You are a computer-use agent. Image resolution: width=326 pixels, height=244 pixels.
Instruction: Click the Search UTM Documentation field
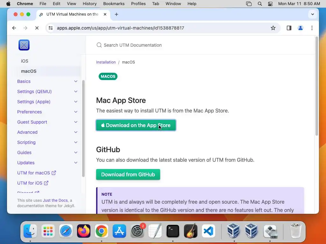pyautogui.click(x=133, y=45)
